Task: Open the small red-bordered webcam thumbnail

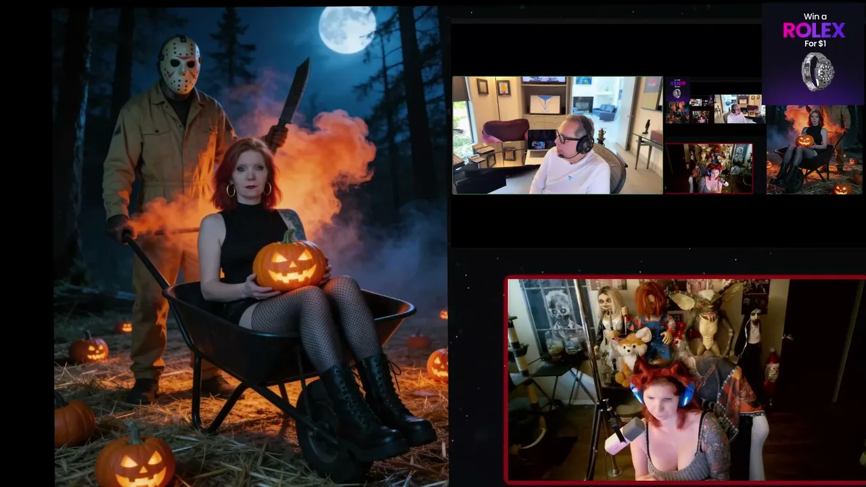Action: coord(709,168)
